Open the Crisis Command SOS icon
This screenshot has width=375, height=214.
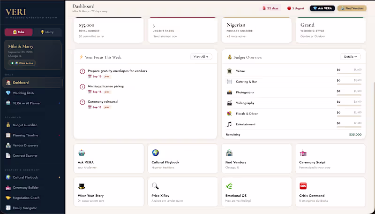pos(303,186)
